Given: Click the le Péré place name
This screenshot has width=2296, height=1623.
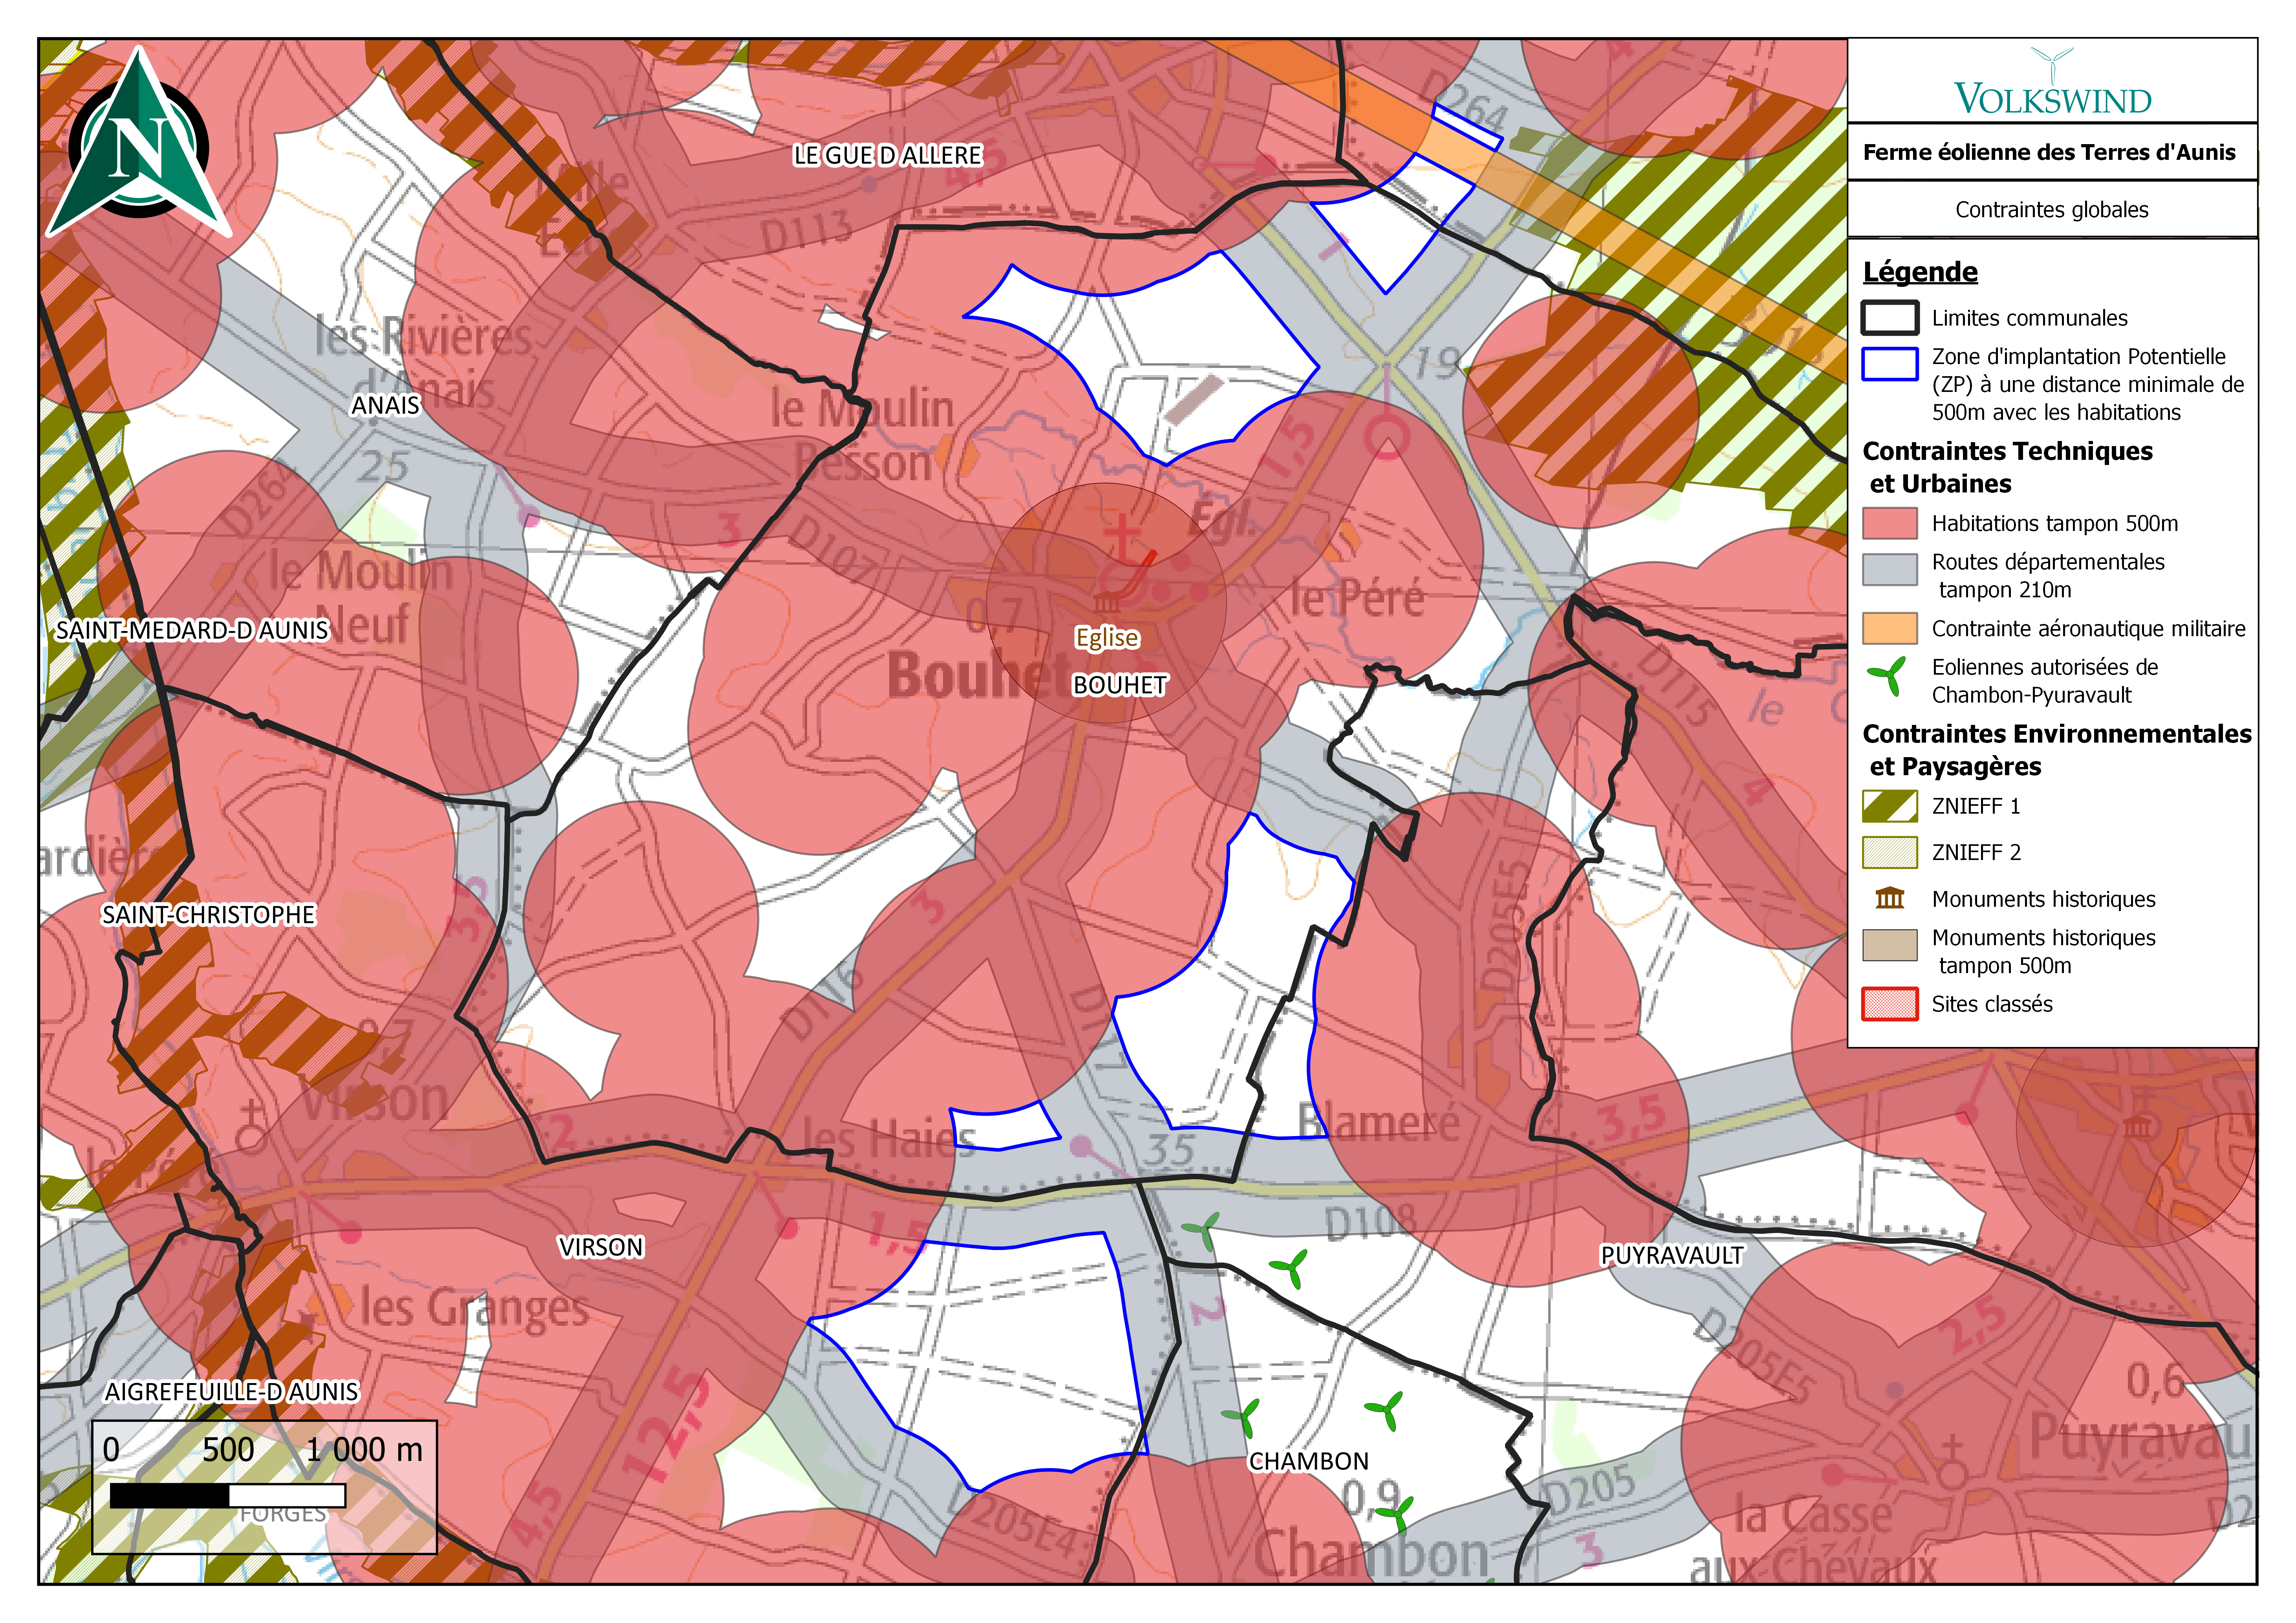Looking at the screenshot, I should (x=1356, y=598).
